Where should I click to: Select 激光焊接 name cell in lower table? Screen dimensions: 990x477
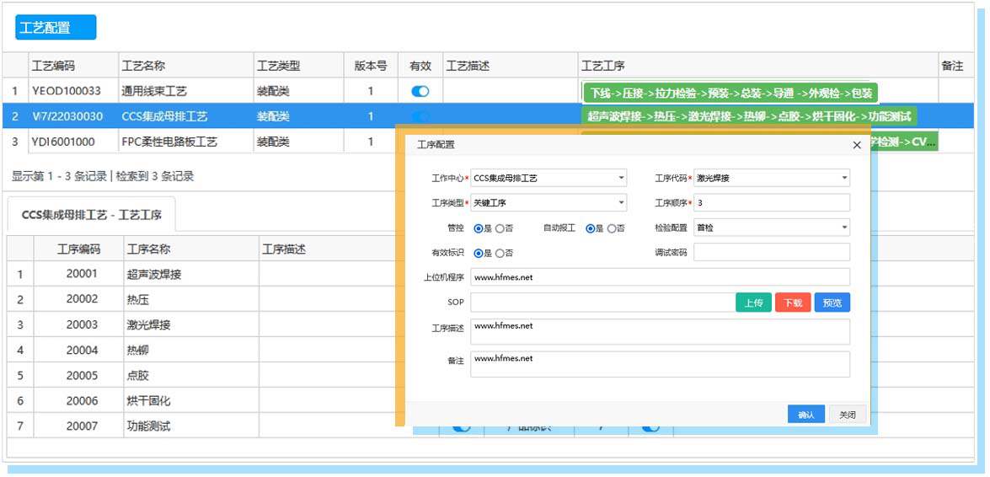191,324
